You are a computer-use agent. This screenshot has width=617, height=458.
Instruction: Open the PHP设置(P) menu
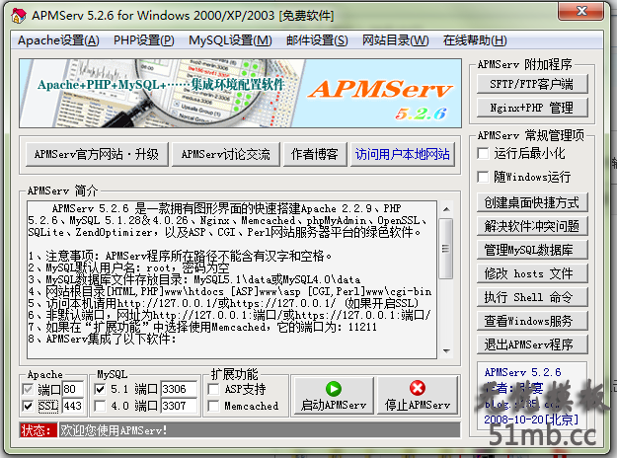click(x=143, y=40)
